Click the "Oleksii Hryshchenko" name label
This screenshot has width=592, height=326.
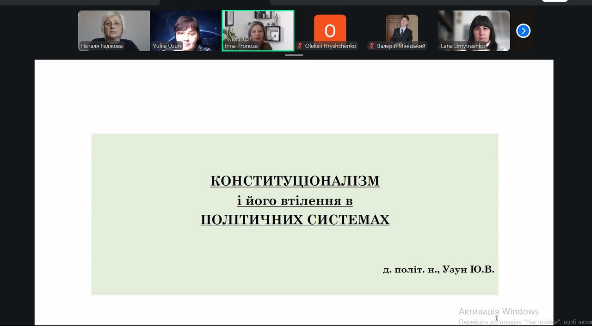[x=330, y=46]
